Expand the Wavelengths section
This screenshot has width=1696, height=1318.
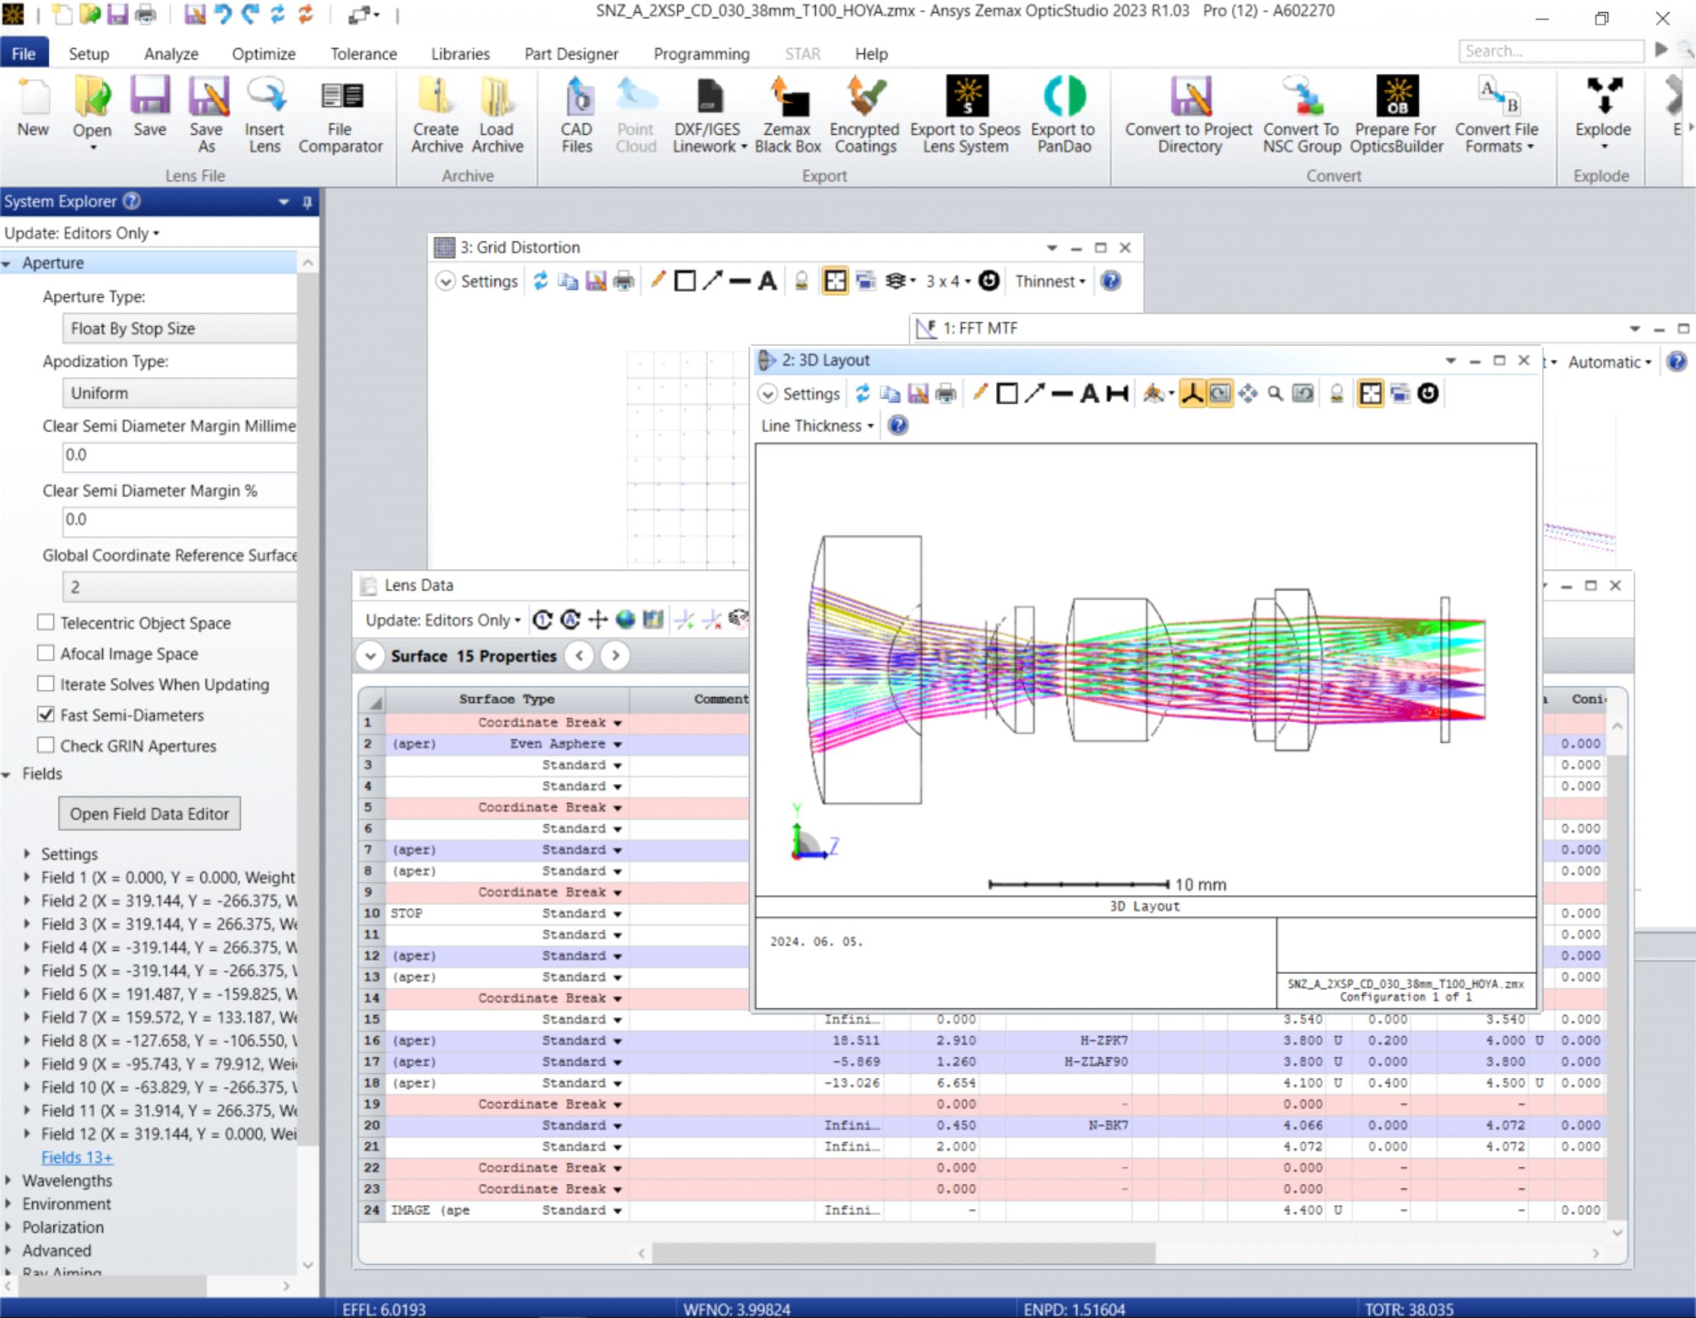coord(8,1181)
